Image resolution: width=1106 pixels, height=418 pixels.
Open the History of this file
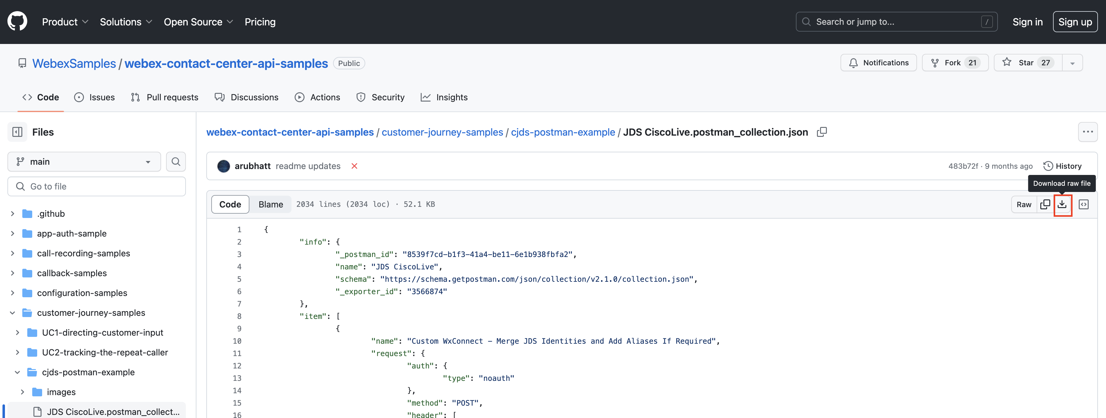coord(1063,166)
